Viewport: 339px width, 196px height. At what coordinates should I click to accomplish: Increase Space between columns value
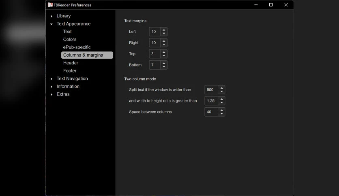pyautogui.click(x=221, y=110)
